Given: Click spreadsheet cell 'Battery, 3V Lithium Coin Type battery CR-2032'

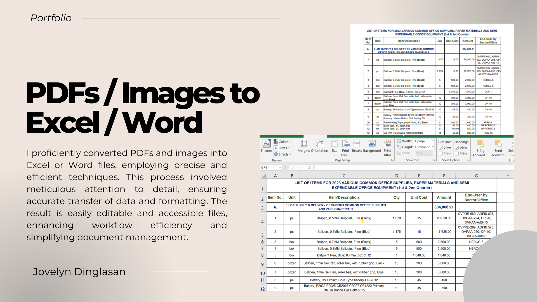Looking at the screenshot, I should (x=344, y=280).
